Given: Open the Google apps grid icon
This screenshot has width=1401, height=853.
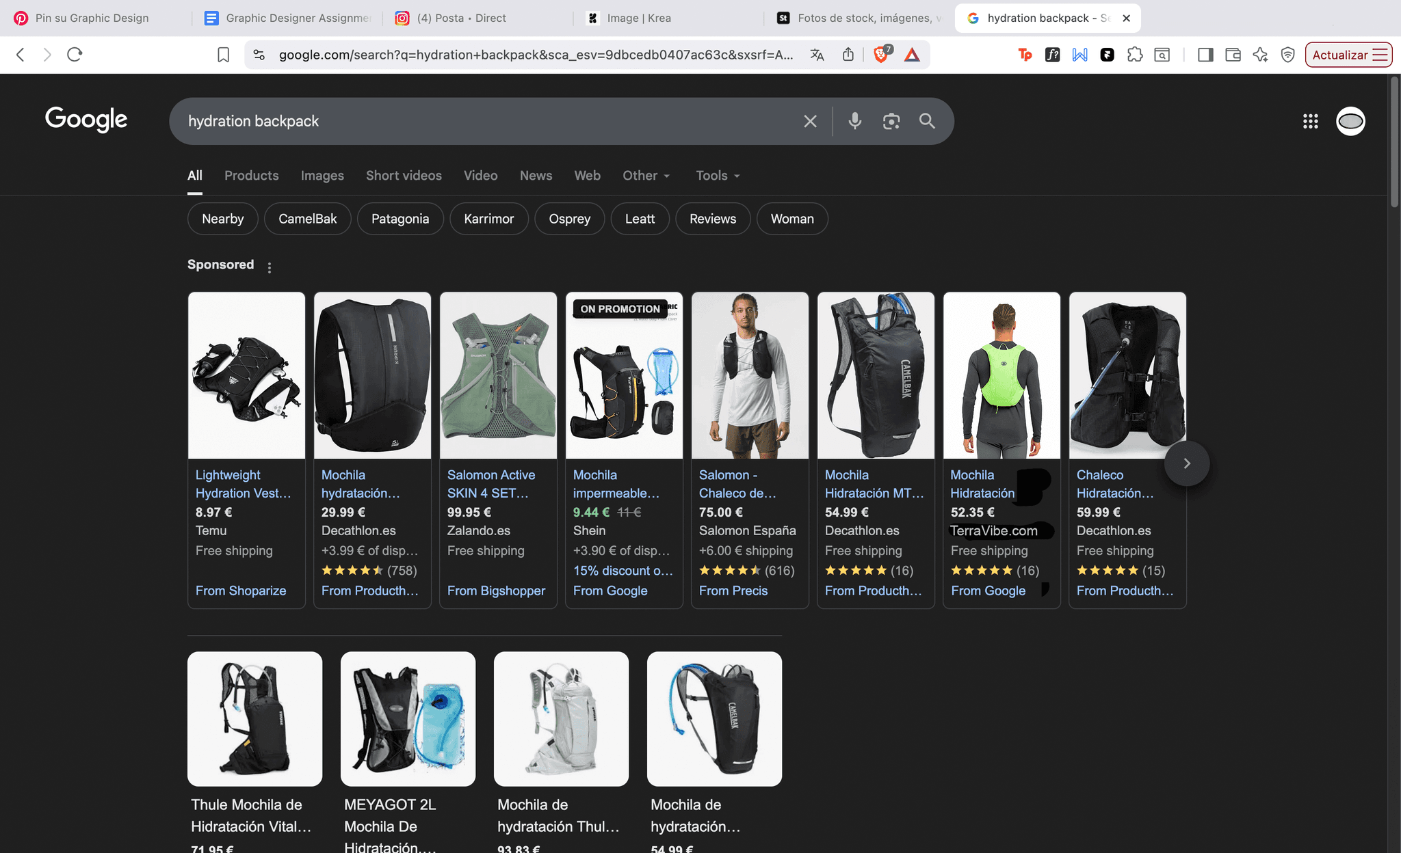Looking at the screenshot, I should pos(1310,121).
